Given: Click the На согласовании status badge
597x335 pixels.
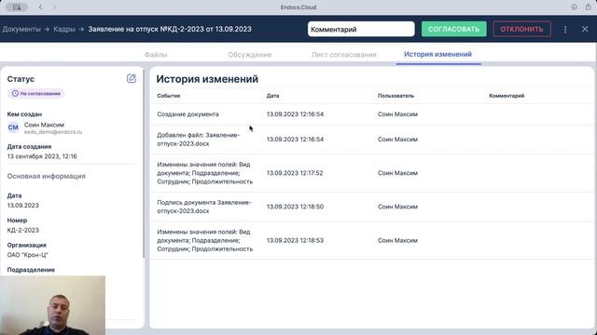Looking at the screenshot, I should point(35,93).
